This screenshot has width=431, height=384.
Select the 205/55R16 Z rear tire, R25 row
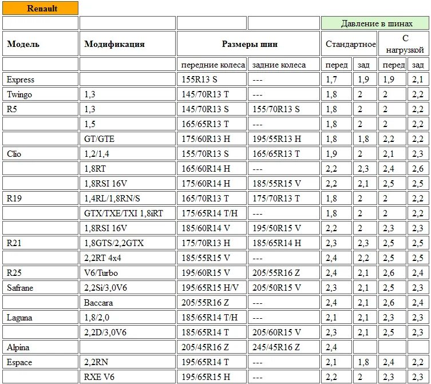(x=284, y=272)
